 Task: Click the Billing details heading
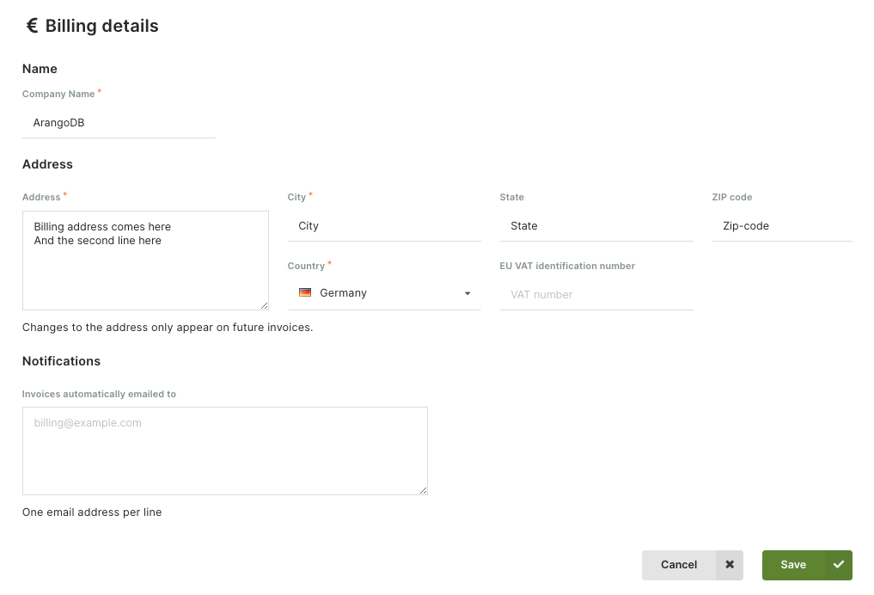click(101, 26)
